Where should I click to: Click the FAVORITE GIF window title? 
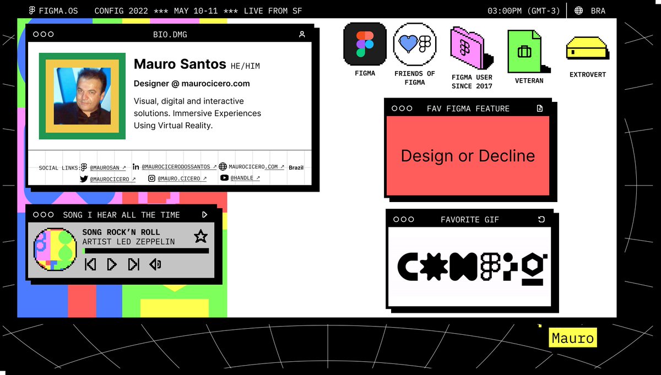[470, 219]
